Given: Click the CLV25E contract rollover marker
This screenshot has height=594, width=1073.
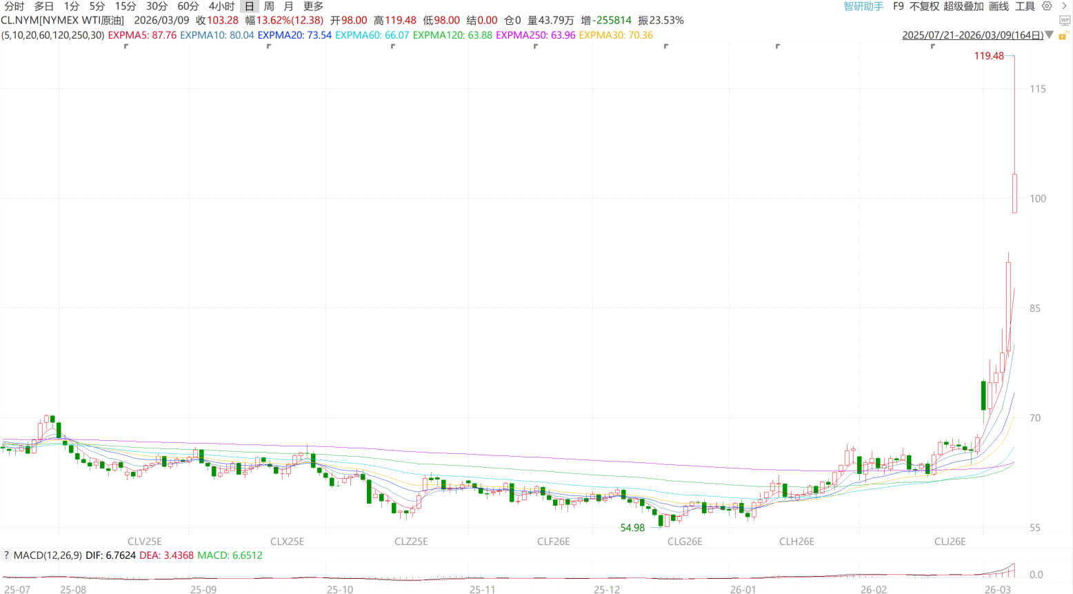Looking at the screenshot, I should point(144,542).
